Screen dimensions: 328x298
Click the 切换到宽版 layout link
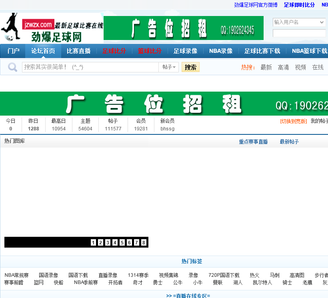(x=294, y=121)
